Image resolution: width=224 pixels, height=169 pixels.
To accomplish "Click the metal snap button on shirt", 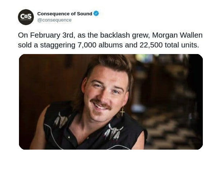I will [69, 137].
